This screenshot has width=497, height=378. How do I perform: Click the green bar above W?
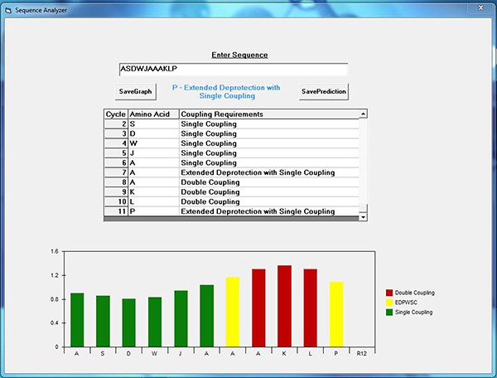155,322
